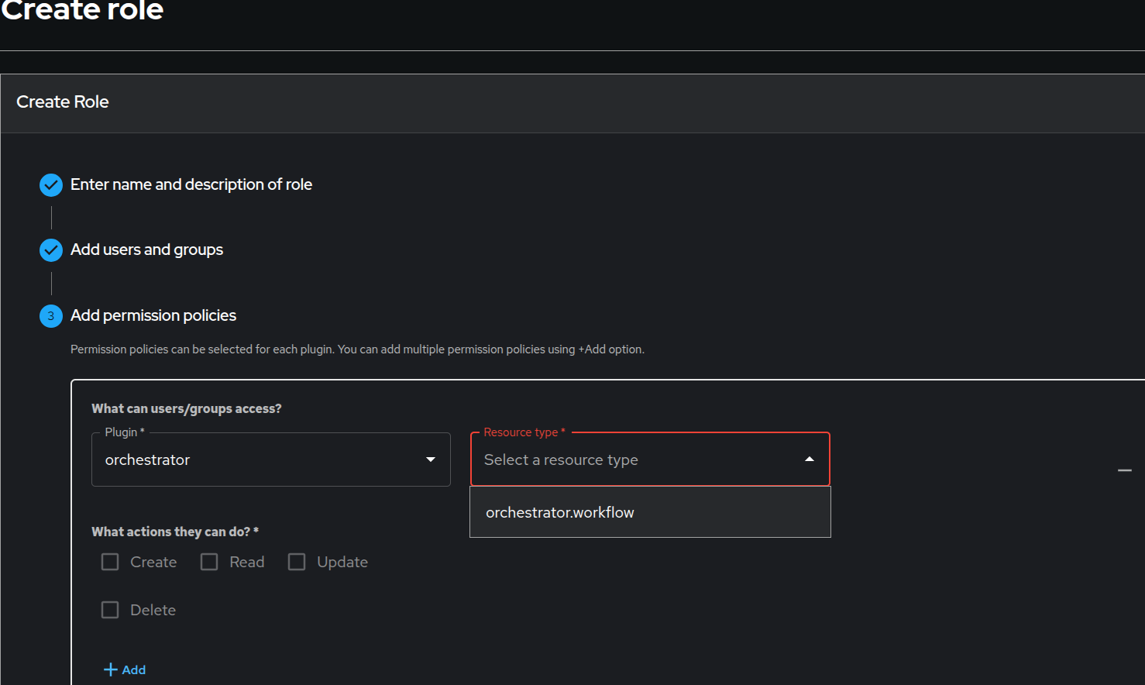Screen dimensions: 1145x685
Task: Tick the Read permission checkbox
Action: [x=209, y=562]
